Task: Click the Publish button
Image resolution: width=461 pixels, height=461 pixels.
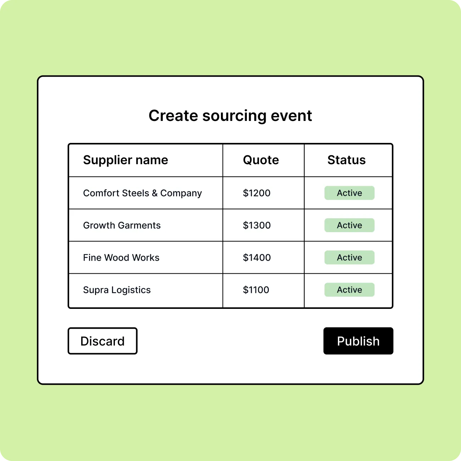Action: click(358, 341)
